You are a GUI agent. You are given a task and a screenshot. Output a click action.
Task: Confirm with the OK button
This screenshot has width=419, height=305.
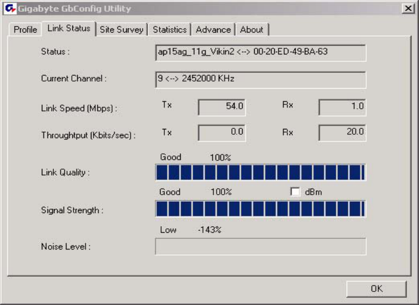coord(377,289)
